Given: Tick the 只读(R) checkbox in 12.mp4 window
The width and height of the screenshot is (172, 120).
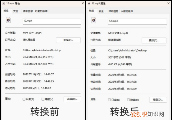Looking at the screenshot, I should 24,99.
